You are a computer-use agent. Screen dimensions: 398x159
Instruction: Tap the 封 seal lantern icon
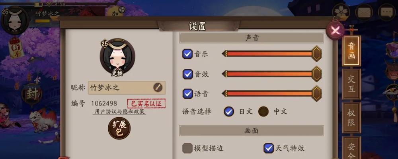pos(31,94)
